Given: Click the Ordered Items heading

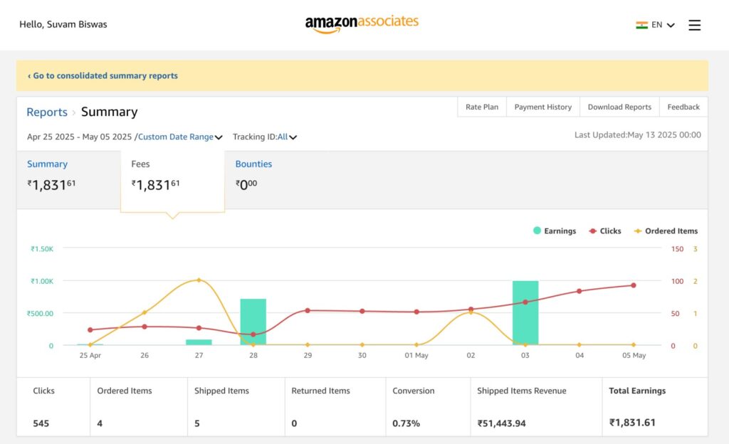Looking at the screenshot, I should pos(124,391).
